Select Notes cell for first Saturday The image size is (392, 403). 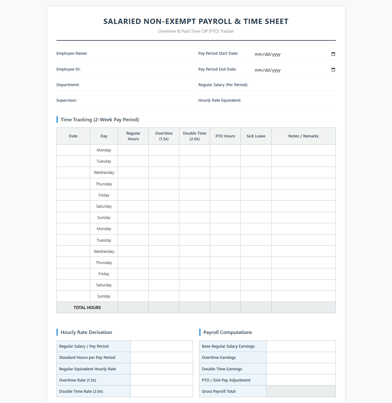tap(304, 206)
